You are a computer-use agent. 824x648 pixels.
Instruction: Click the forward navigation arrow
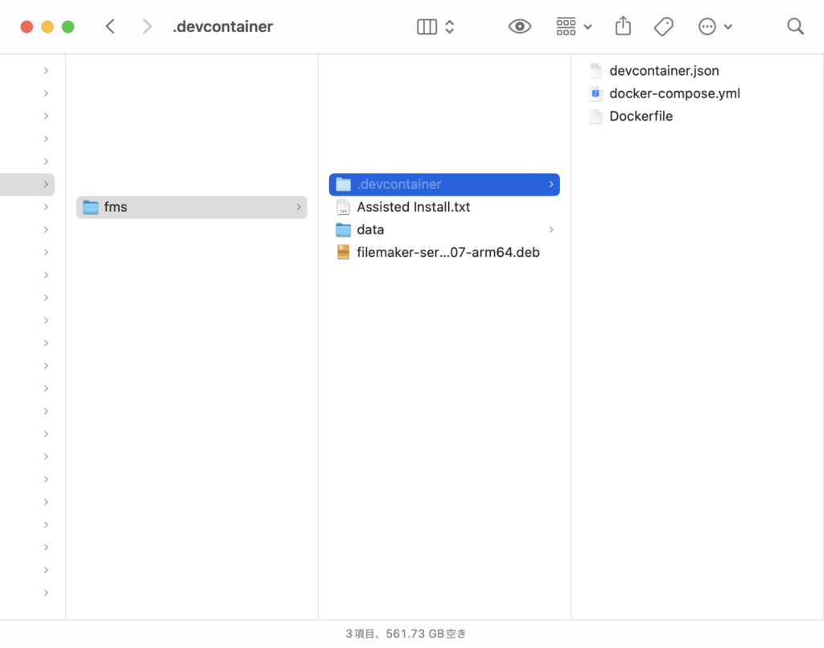pos(147,26)
